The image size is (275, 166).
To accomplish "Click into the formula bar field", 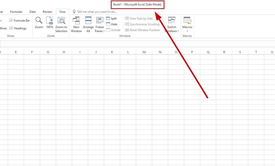I will click(137, 44).
